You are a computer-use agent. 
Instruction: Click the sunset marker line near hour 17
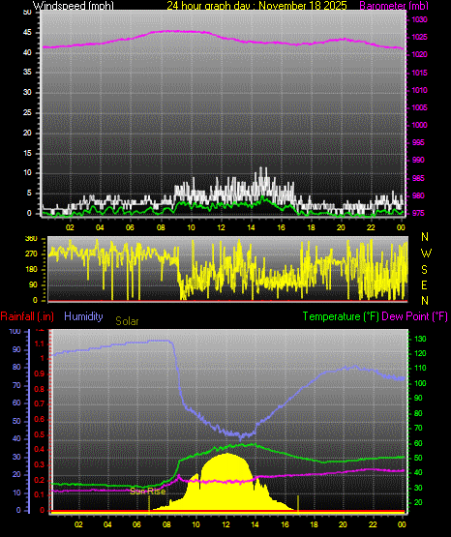[x=298, y=504]
